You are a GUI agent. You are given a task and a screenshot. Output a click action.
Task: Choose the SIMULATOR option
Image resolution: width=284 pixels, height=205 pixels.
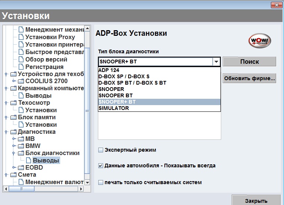159,108
